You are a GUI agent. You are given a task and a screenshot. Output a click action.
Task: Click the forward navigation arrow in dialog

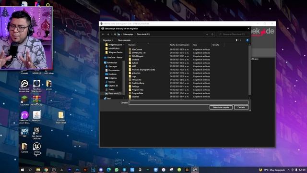(108, 34)
